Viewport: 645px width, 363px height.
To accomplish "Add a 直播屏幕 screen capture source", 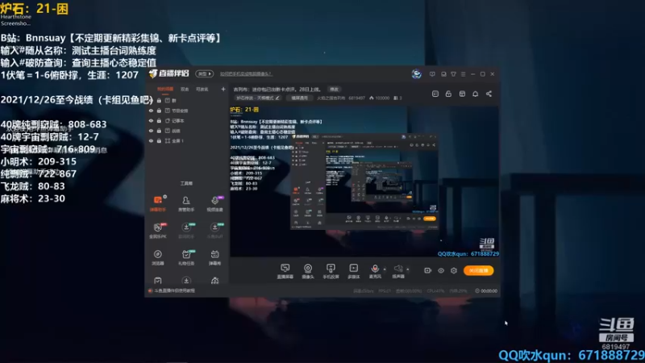I will (x=285, y=271).
